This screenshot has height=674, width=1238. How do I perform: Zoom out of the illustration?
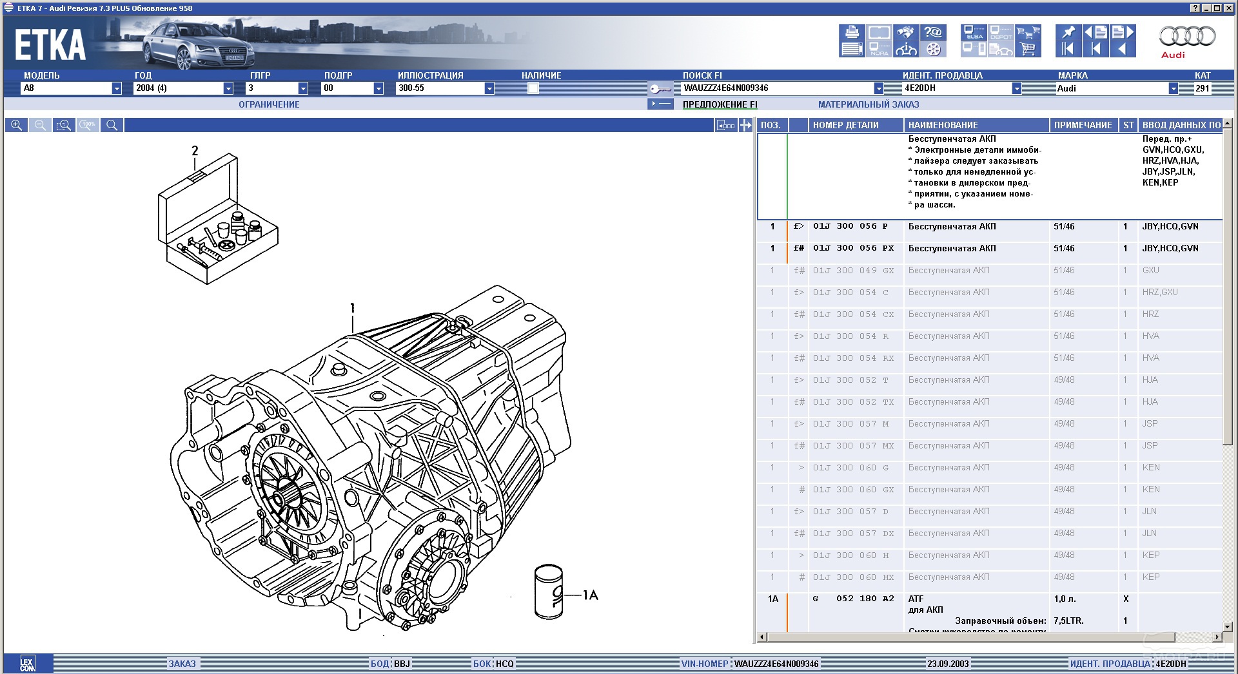[40, 125]
